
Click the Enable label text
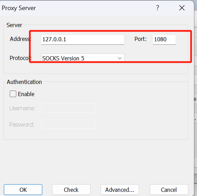click(26, 94)
